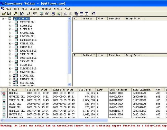The width and height of the screenshot is (167, 130).
Task: Cascade windows using the toolbar icon
Action: (x=76, y=14)
